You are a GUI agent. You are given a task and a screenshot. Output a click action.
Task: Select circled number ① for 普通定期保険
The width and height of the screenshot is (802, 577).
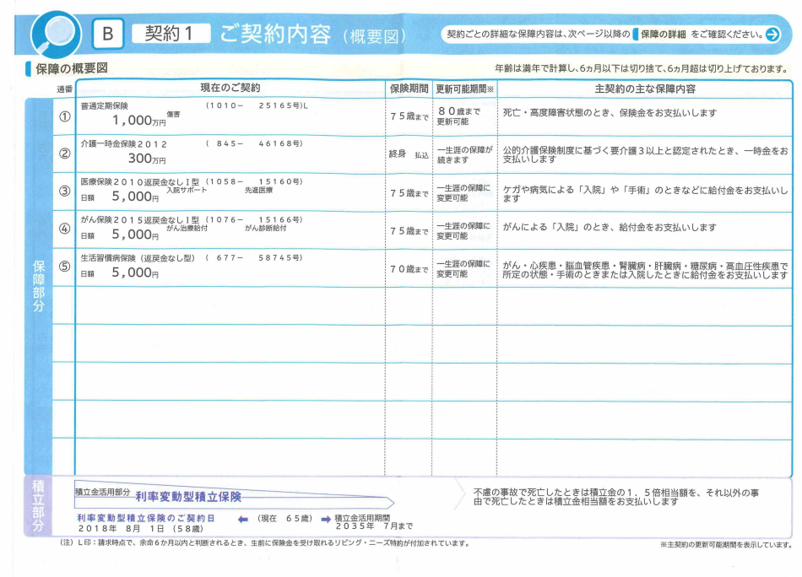[x=64, y=116]
